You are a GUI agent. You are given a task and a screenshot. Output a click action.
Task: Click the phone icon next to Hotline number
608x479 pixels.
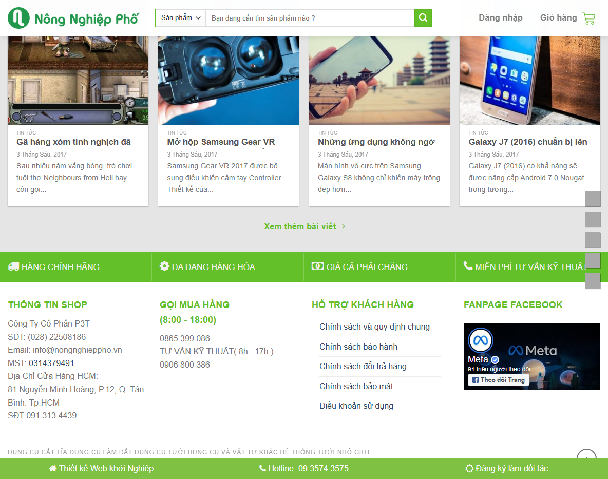(x=262, y=468)
